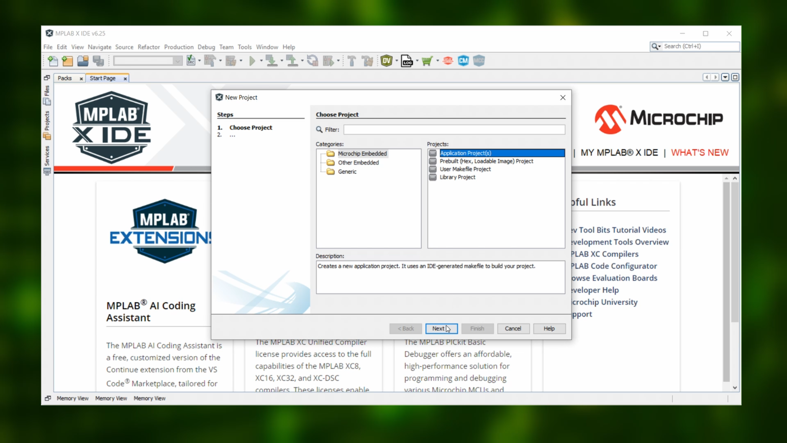Open the Projects side panel

(x=47, y=125)
